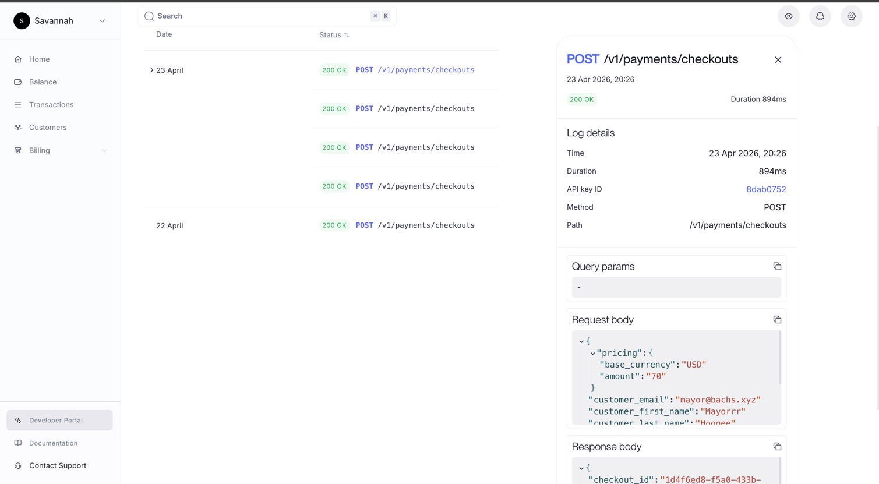Viewport: 879px width, 484px height.
Task: Click the Customers people icon
Action: 18,128
